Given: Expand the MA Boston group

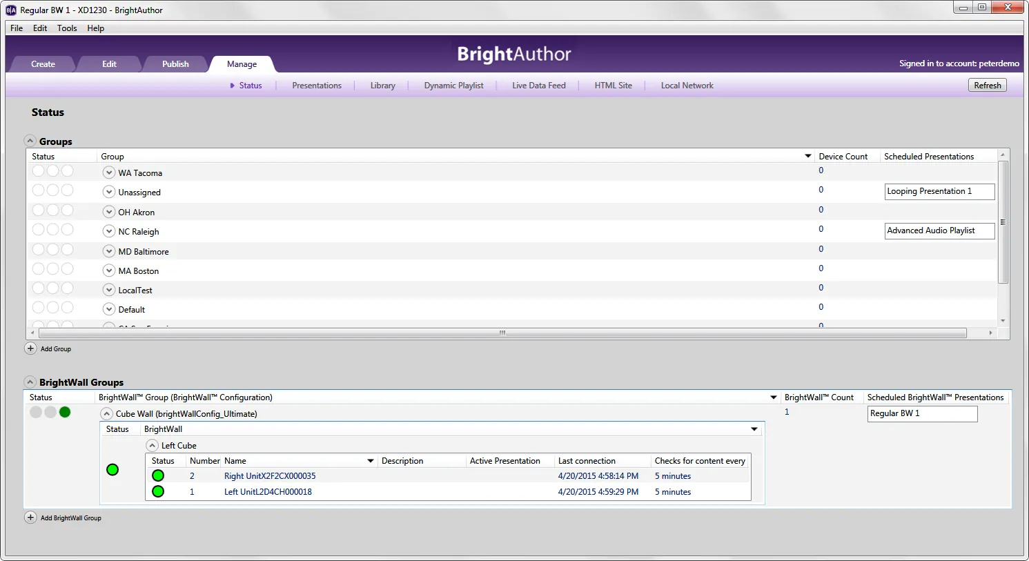Looking at the screenshot, I should (x=109, y=270).
